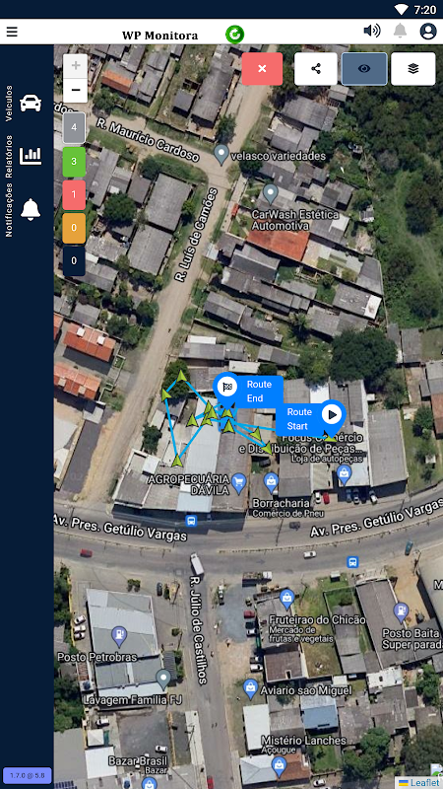The width and height of the screenshot is (443, 789).
Task: Open the hamburger menu
Action: coord(12,32)
